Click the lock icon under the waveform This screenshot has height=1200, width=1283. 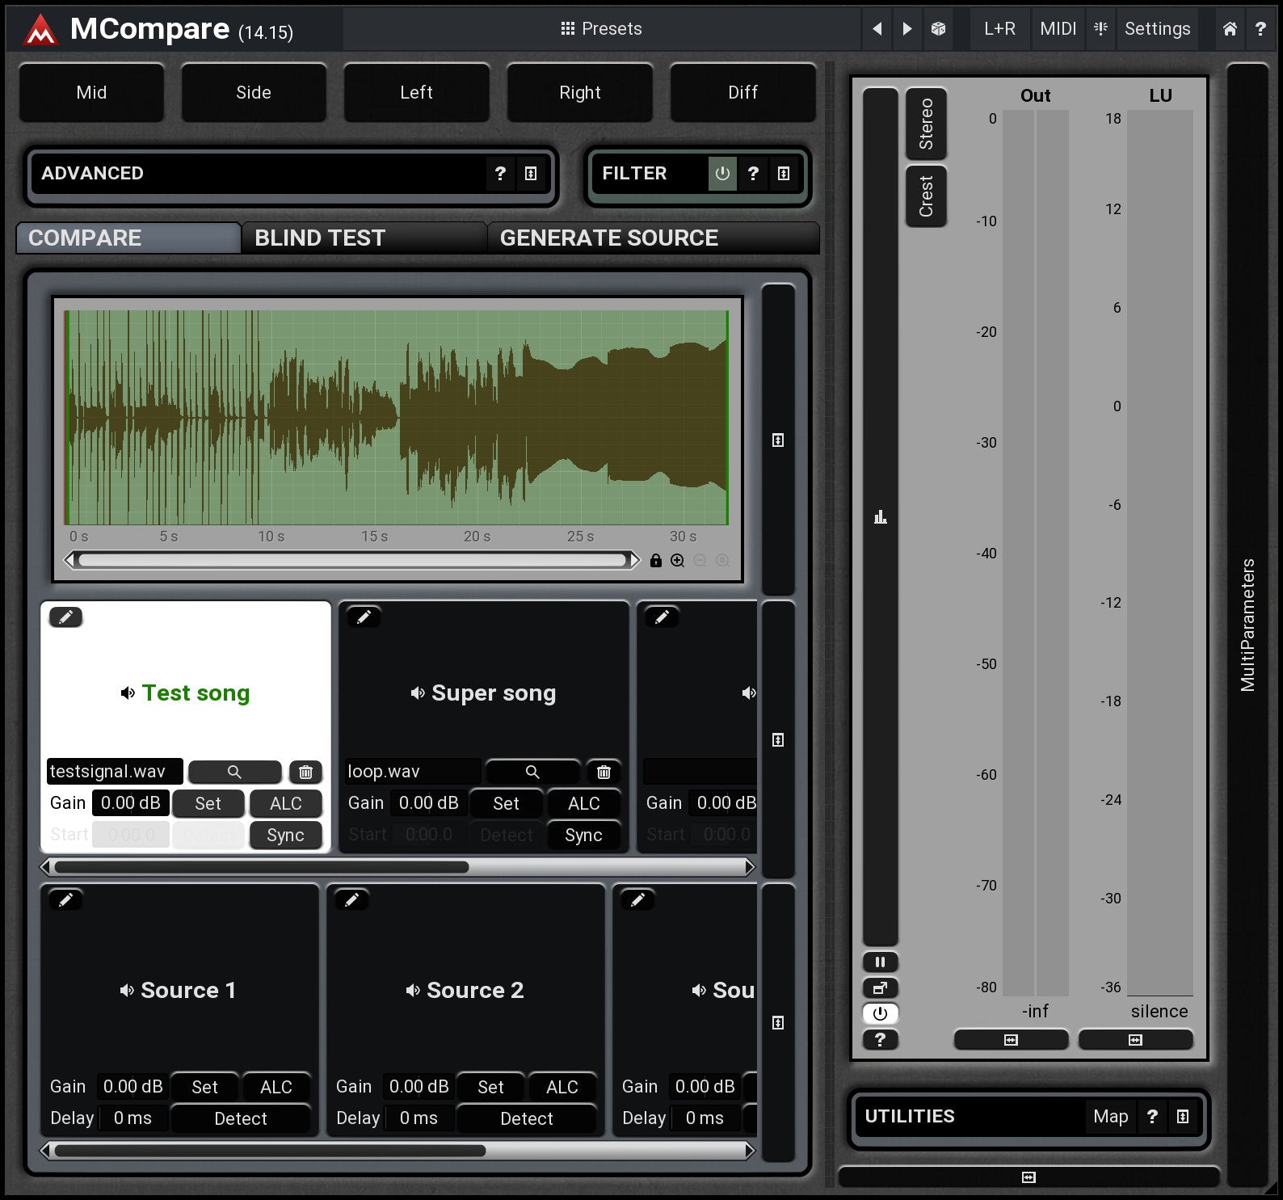click(x=656, y=561)
